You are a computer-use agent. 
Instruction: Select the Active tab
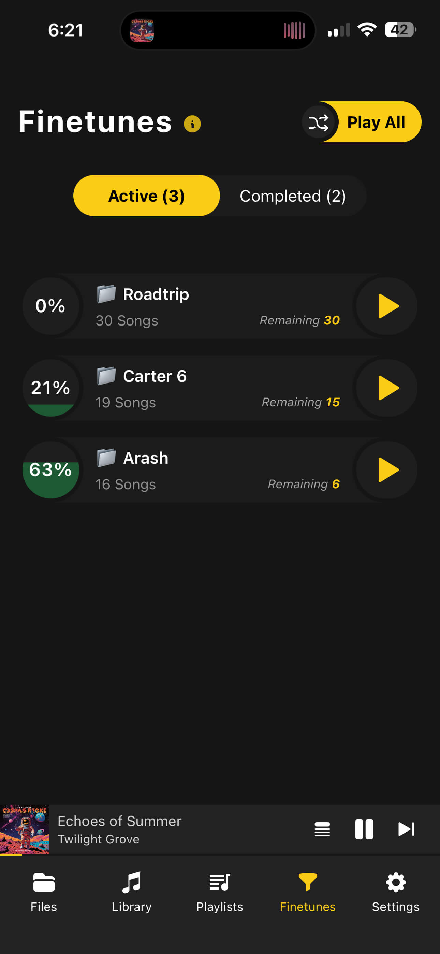click(x=146, y=196)
